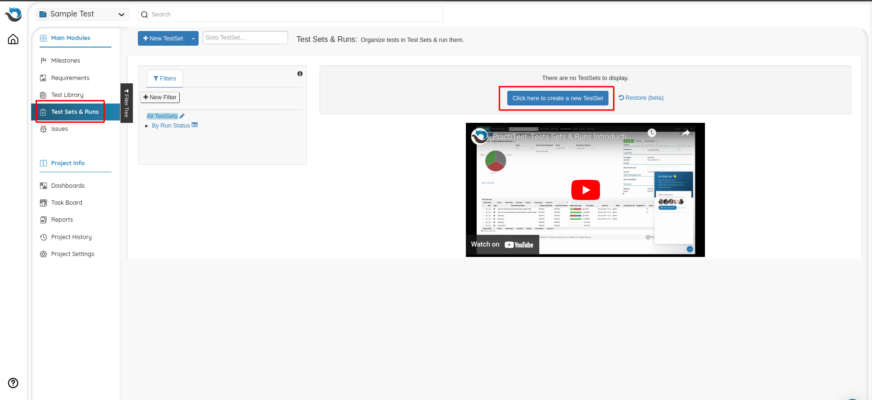This screenshot has width=872, height=400.
Task: Open the help question mark icon
Action: tap(13, 383)
